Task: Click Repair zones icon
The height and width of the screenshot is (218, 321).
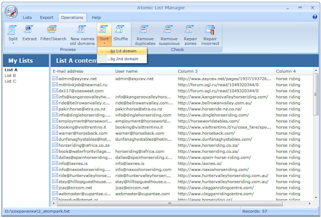Action: click(190, 31)
